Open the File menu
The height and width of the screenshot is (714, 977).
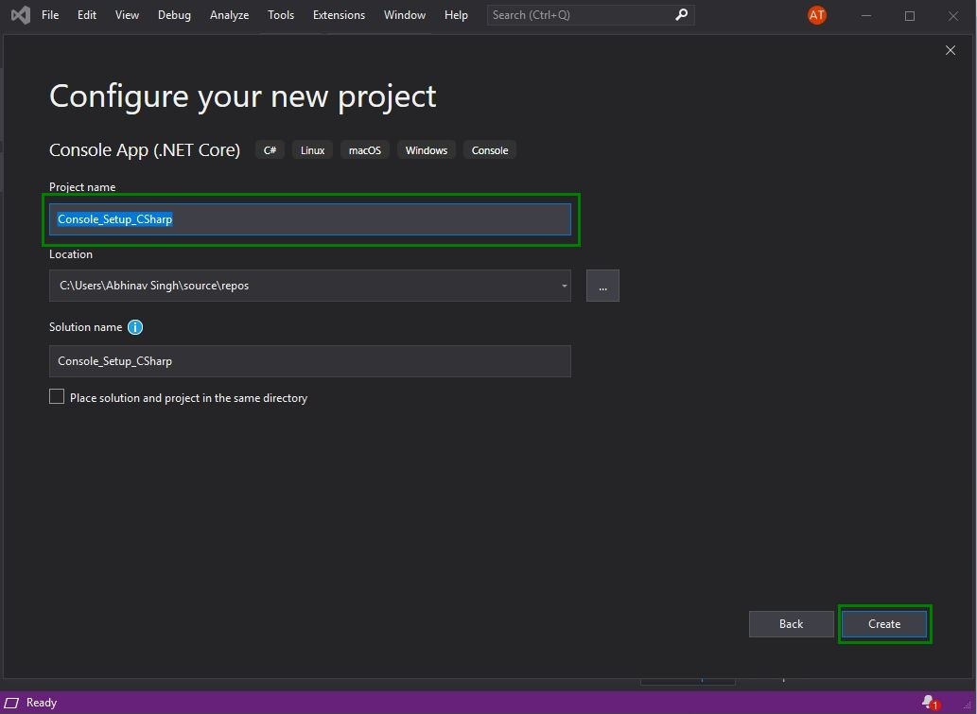(x=50, y=15)
